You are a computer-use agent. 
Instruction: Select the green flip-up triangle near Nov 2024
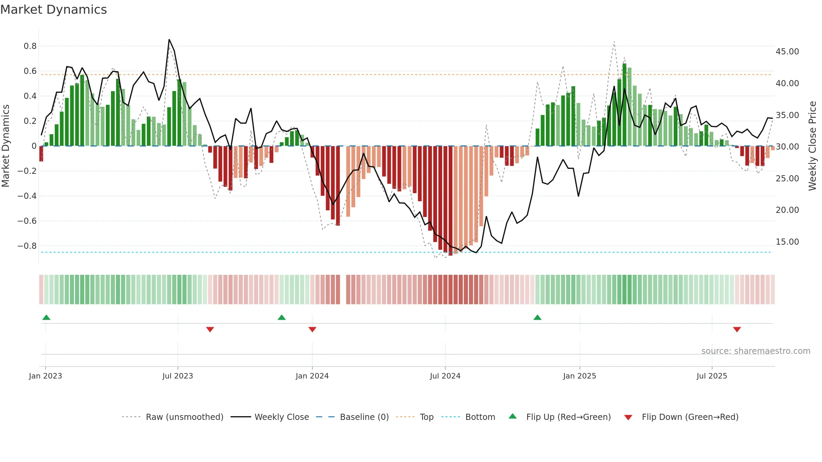537,317
